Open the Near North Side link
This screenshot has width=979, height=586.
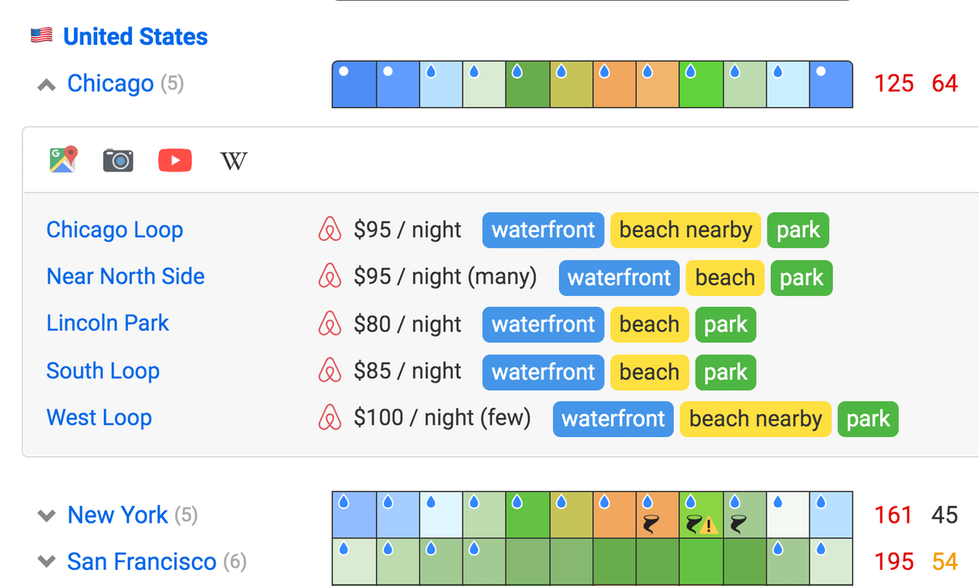coord(126,277)
